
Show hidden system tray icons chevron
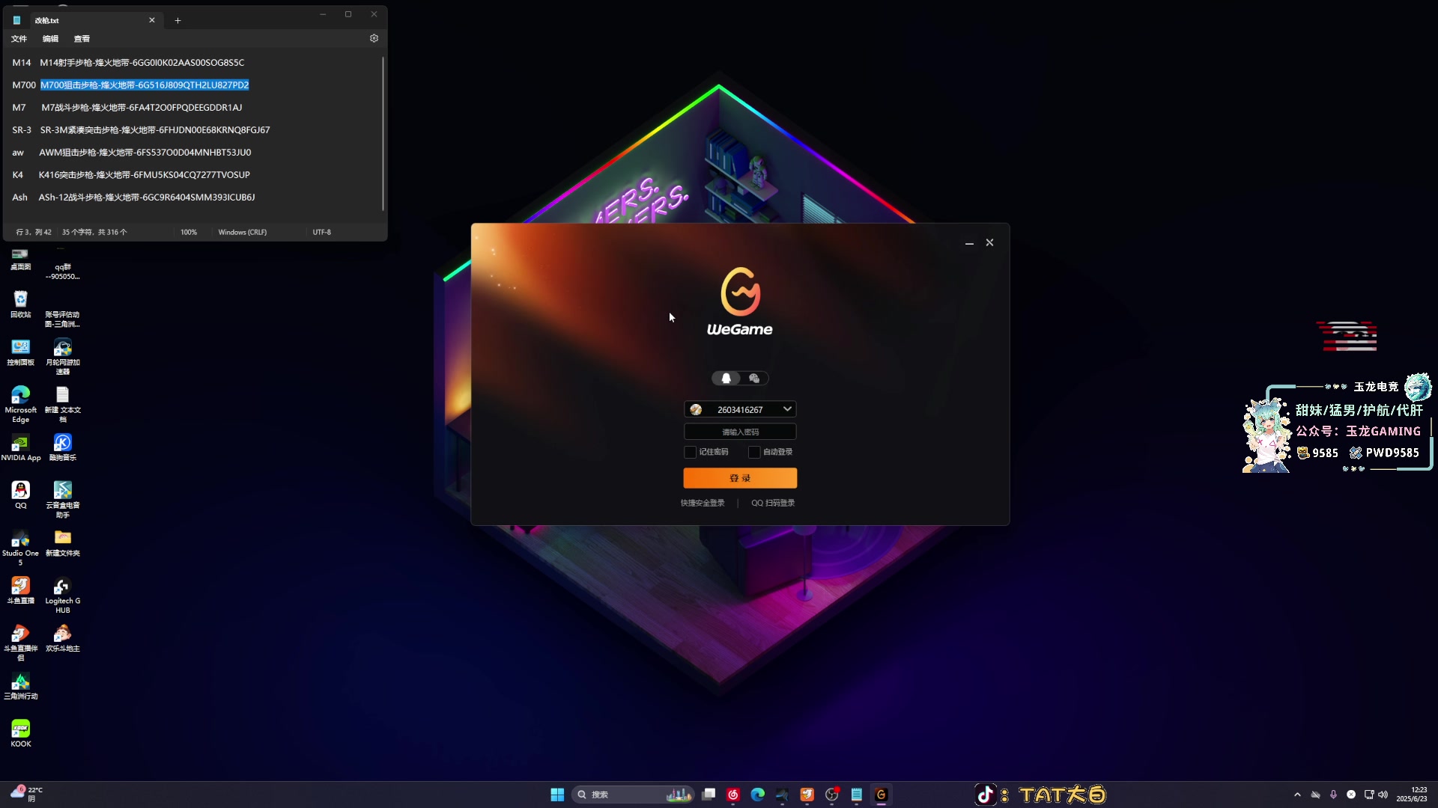point(1297,795)
